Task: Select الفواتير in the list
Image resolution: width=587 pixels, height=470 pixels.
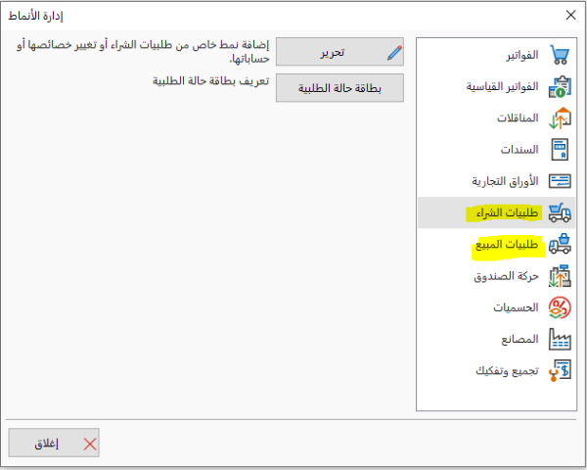Action: coord(496,55)
